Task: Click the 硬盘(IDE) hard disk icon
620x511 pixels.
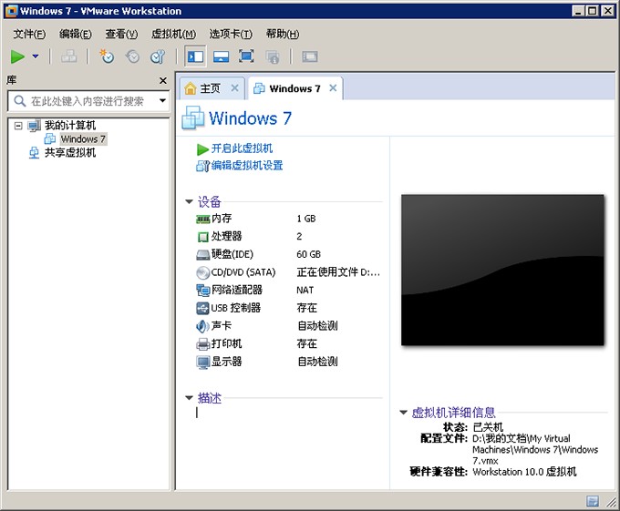Action: [202, 255]
